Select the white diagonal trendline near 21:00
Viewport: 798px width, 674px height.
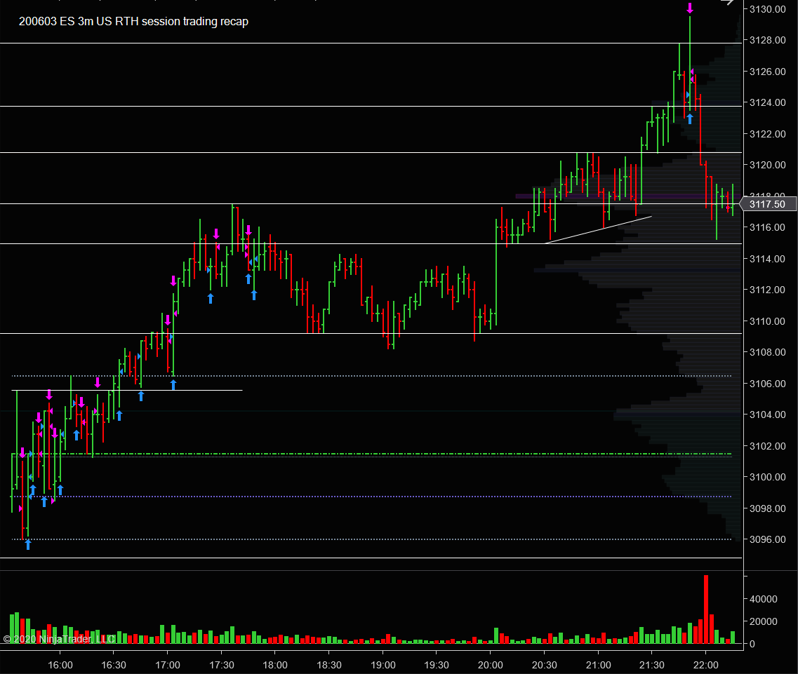(x=598, y=230)
